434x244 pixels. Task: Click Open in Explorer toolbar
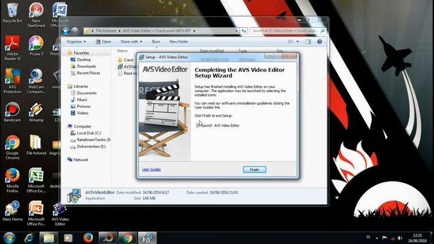[x=103, y=41]
